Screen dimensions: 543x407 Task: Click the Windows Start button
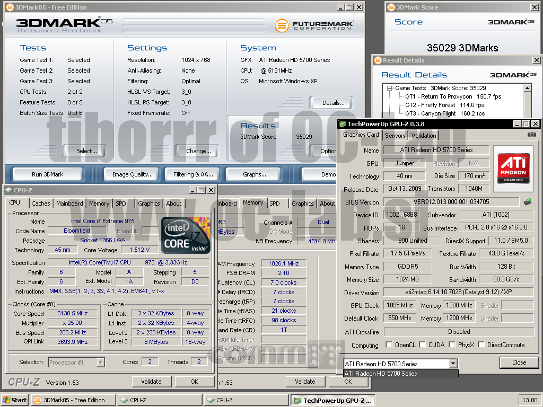pyautogui.click(x=15, y=400)
